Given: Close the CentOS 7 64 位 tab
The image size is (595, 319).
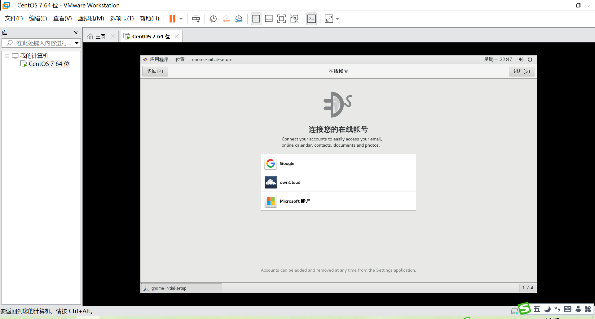Looking at the screenshot, I should [x=177, y=37].
